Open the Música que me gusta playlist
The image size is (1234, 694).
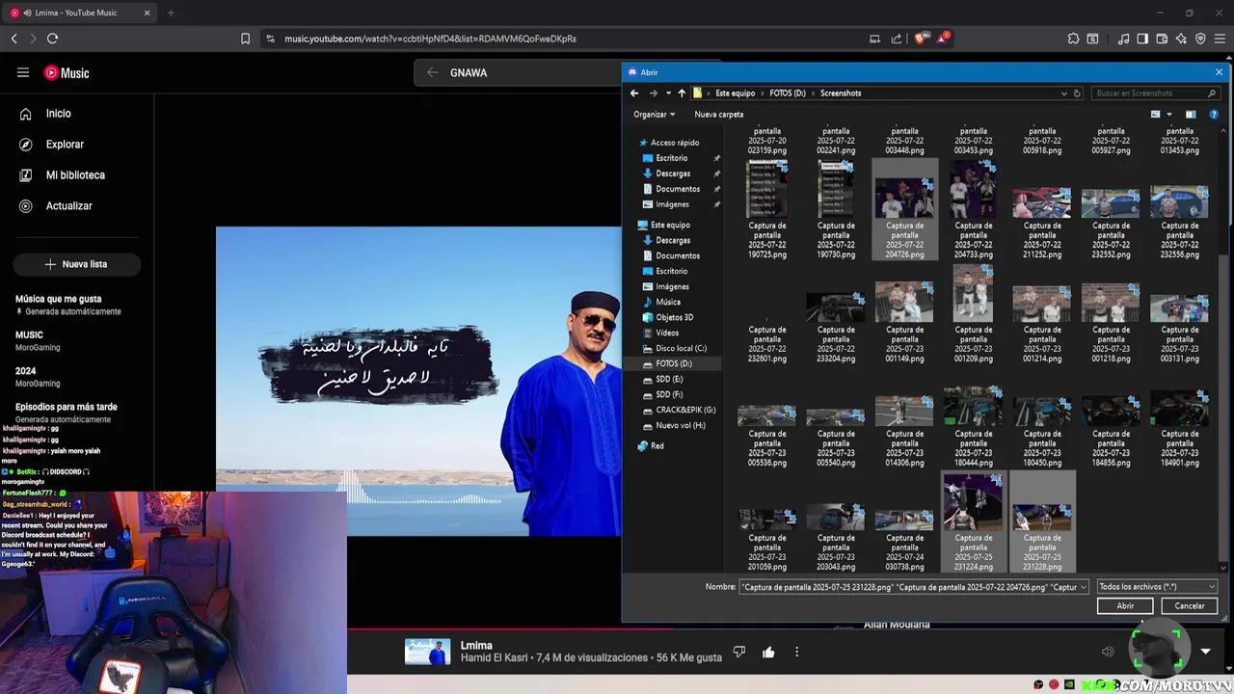coord(68,305)
